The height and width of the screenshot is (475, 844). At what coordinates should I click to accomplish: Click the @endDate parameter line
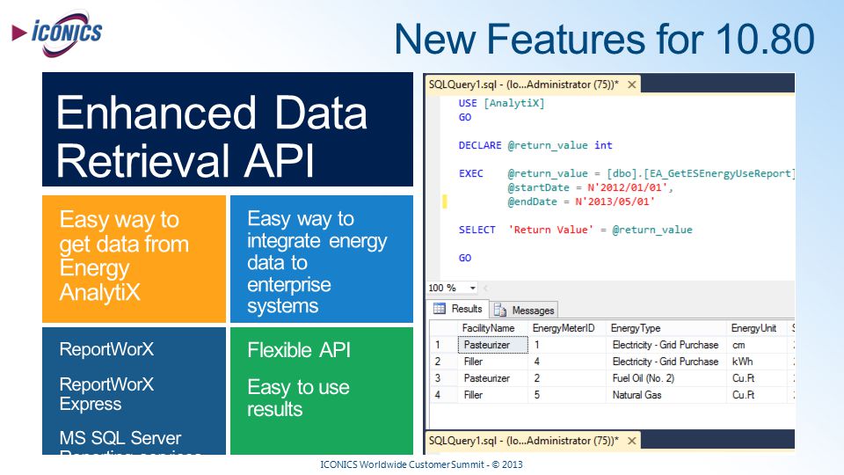[x=581, y=201]
